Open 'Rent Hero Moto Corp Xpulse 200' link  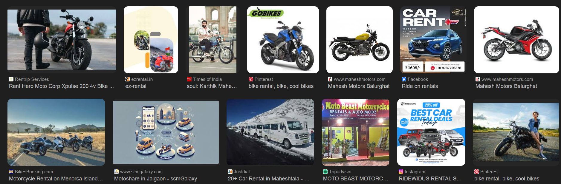[61, 86]
